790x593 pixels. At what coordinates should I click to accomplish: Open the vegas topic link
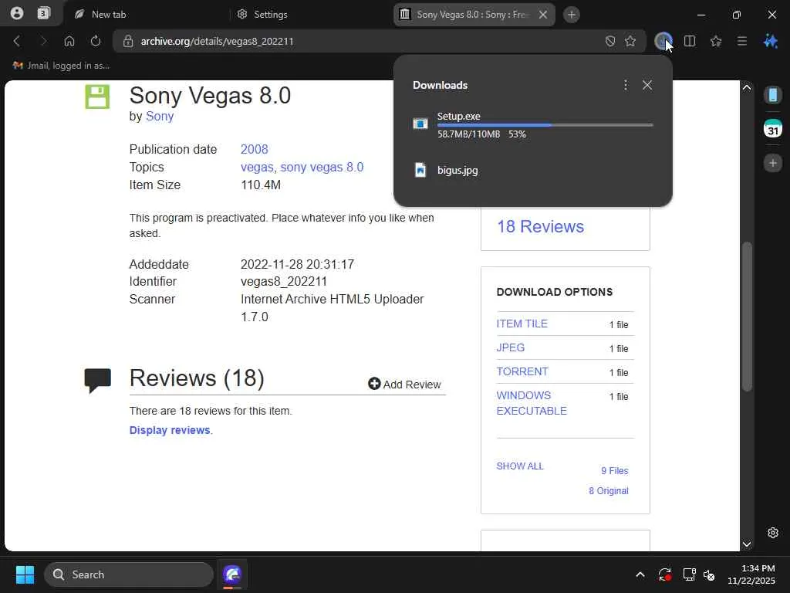[257, 167]
